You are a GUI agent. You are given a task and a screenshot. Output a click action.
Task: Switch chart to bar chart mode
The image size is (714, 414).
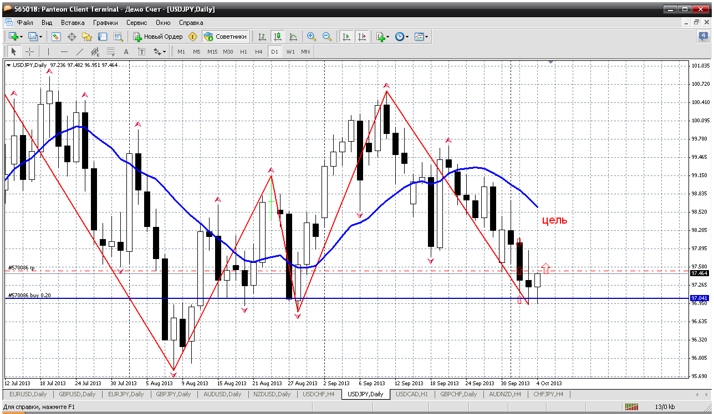click(x=262, y=37)
